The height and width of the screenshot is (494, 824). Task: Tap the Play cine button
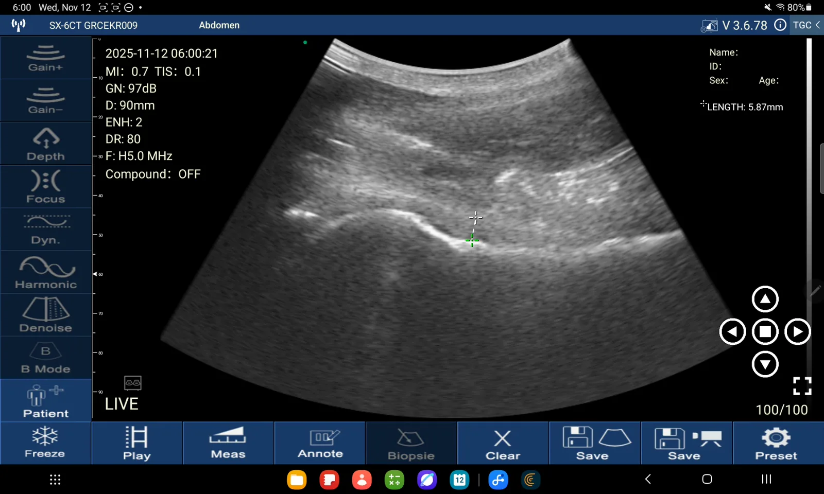click(x=137, y=443)
